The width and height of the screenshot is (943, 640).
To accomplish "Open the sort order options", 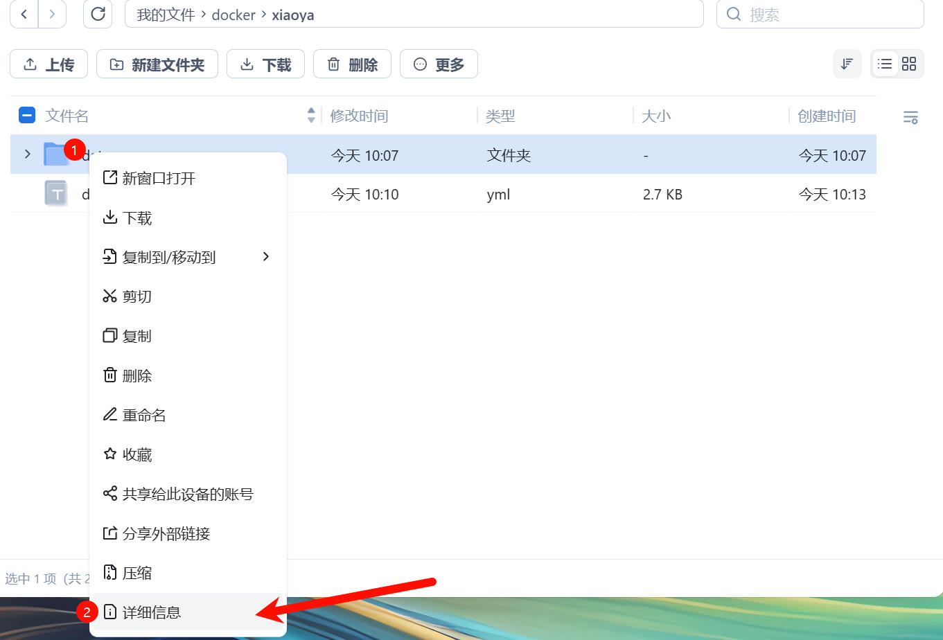I will [x=847, y=64].
